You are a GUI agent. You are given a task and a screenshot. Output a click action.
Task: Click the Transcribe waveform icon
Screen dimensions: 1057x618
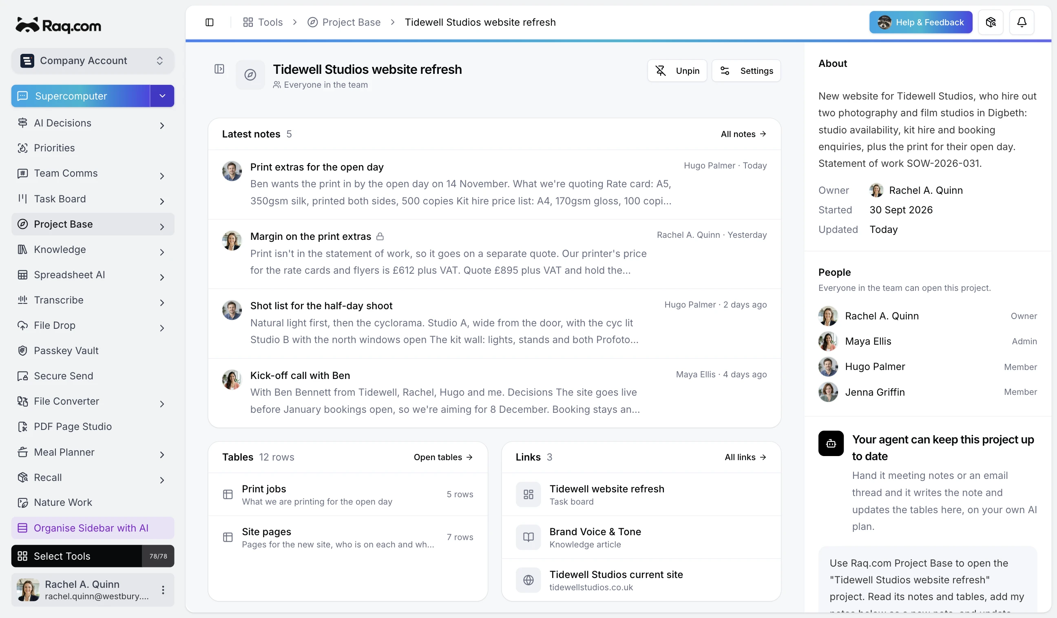(x=23, y=300)
